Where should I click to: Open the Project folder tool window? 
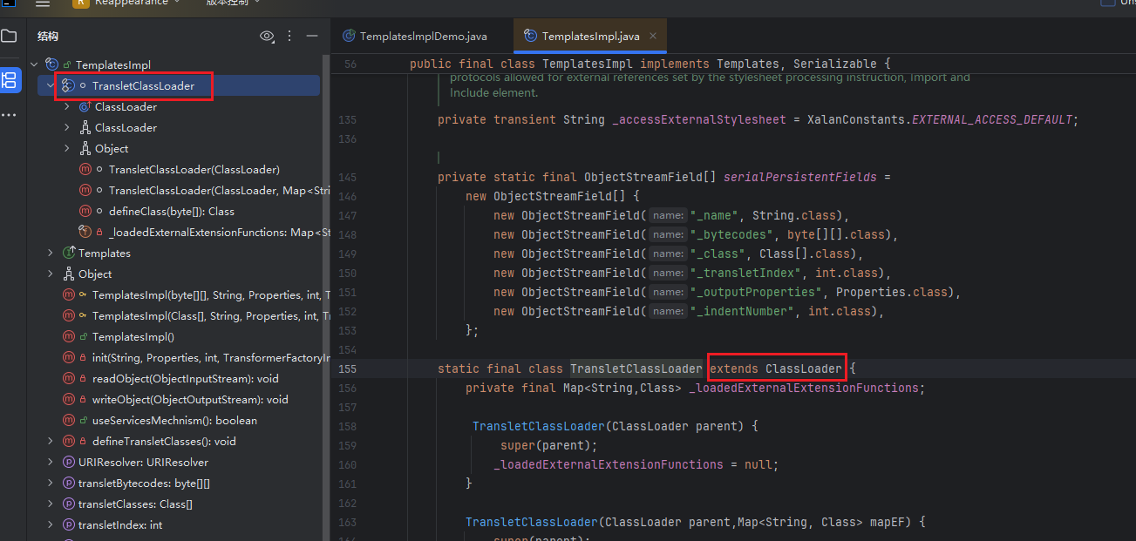[9, 37]
